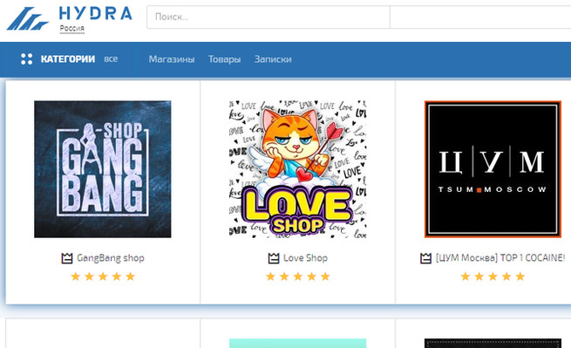
Task: Select the third star under ЦУМ Москва
Action: [x=493, y=276]
